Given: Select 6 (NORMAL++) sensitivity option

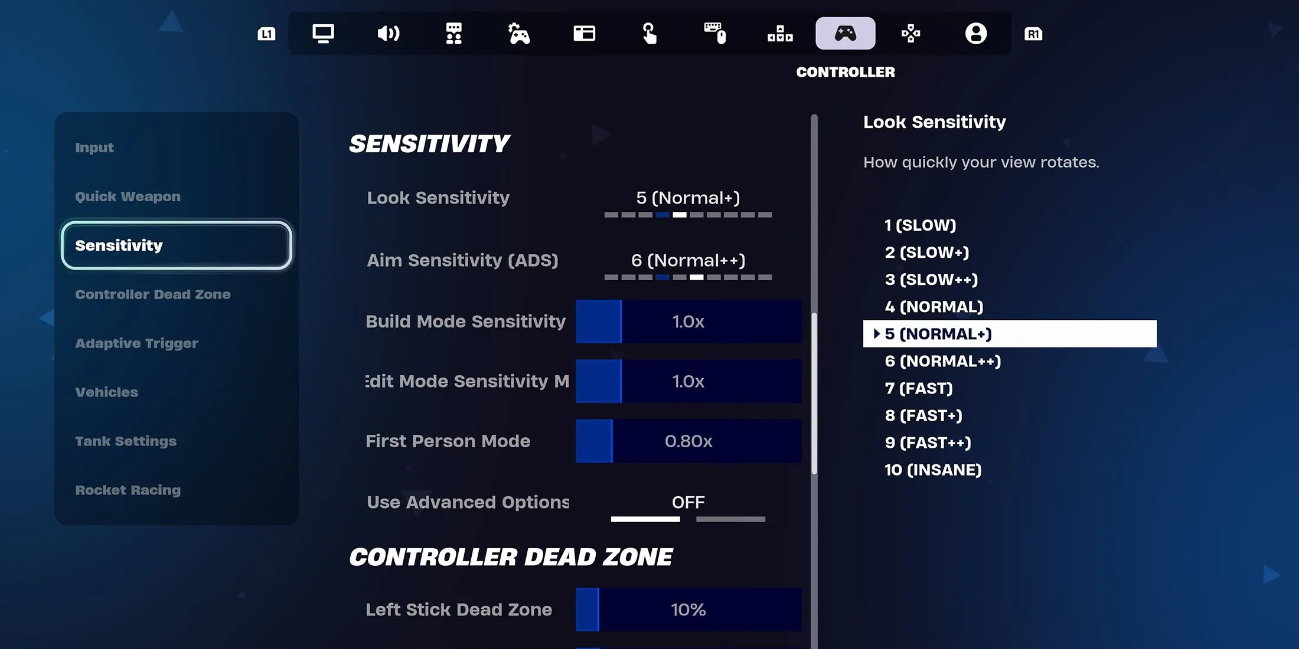Looking at the screenshot, I should click(943, 361).
